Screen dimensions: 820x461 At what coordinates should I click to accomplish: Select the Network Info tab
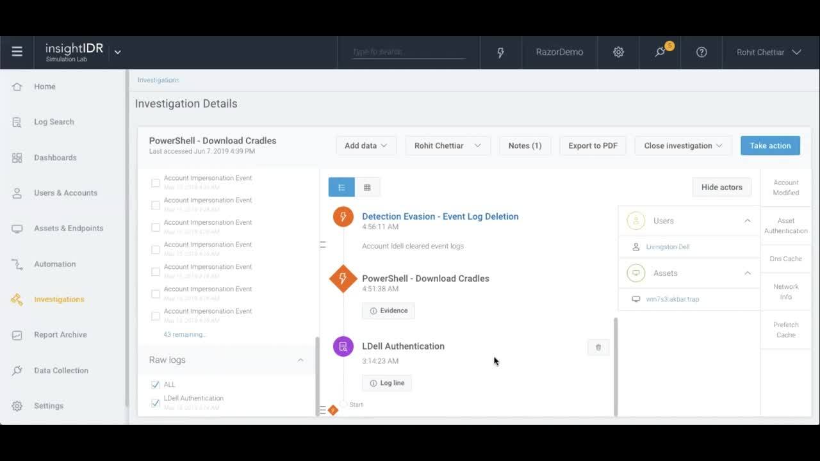tap(786, 292)
